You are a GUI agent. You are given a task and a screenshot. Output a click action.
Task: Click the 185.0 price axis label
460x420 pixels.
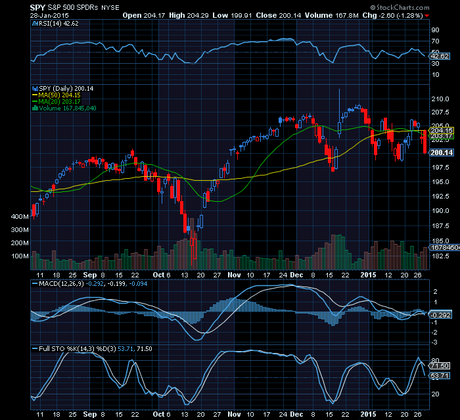[440, 241]
